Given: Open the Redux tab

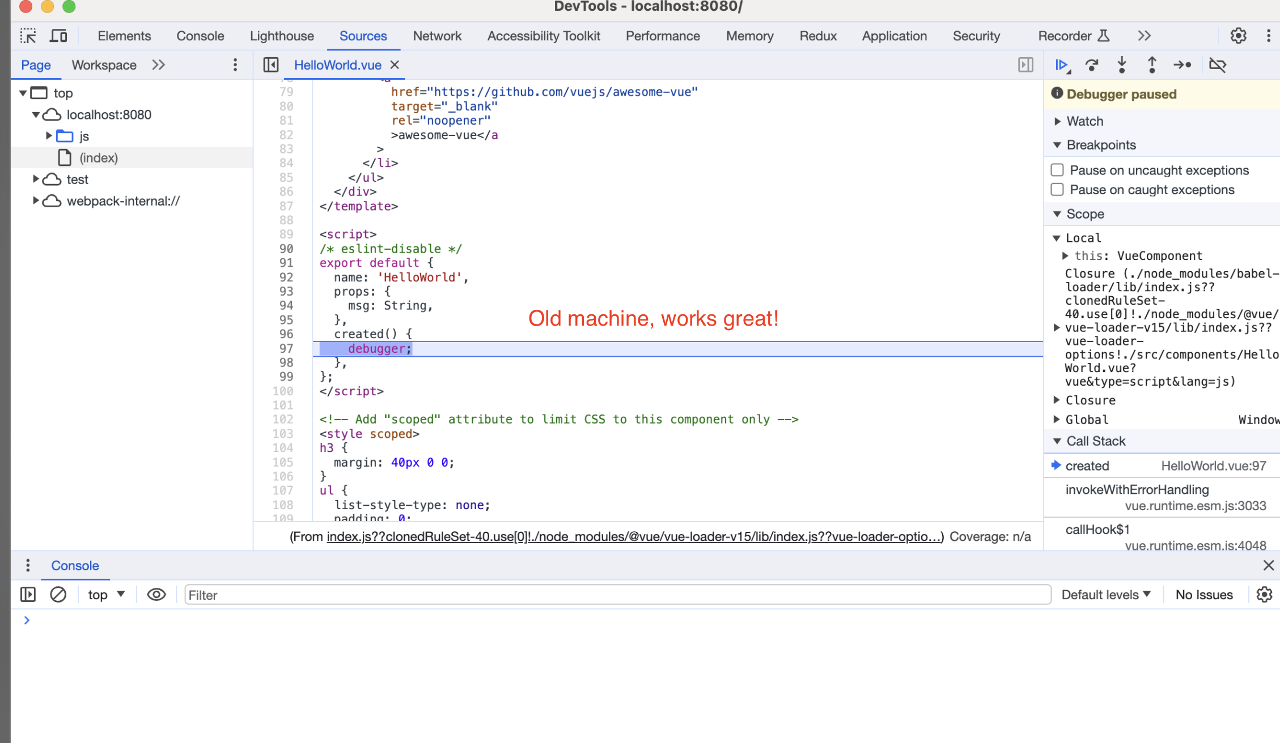Looking at the screenshot, I should [x=818, y=36].
